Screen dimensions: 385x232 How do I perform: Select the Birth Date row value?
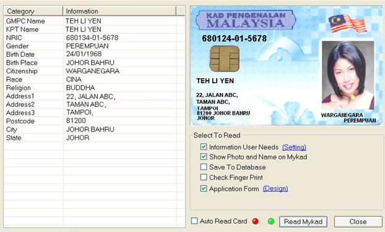(84, 54)
